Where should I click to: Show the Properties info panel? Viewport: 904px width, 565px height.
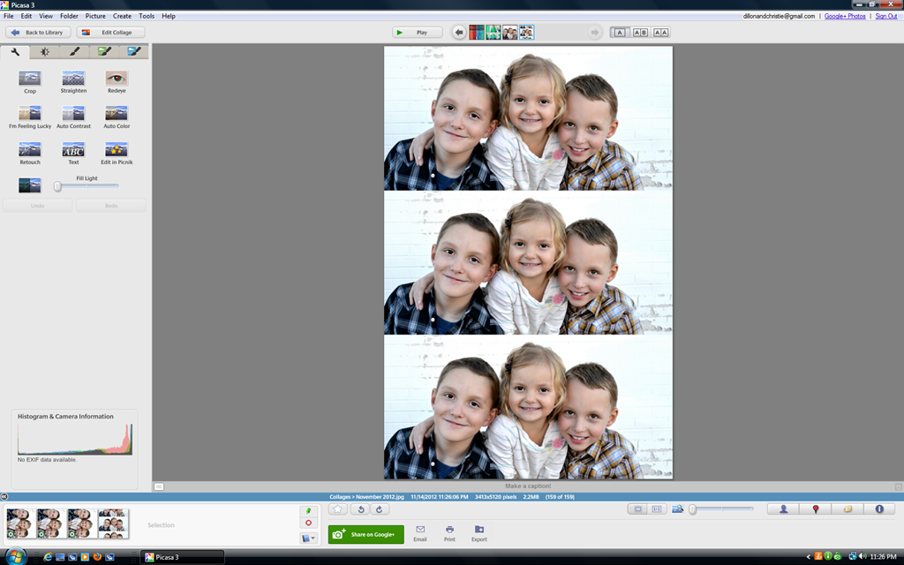[x=879, y=509]
